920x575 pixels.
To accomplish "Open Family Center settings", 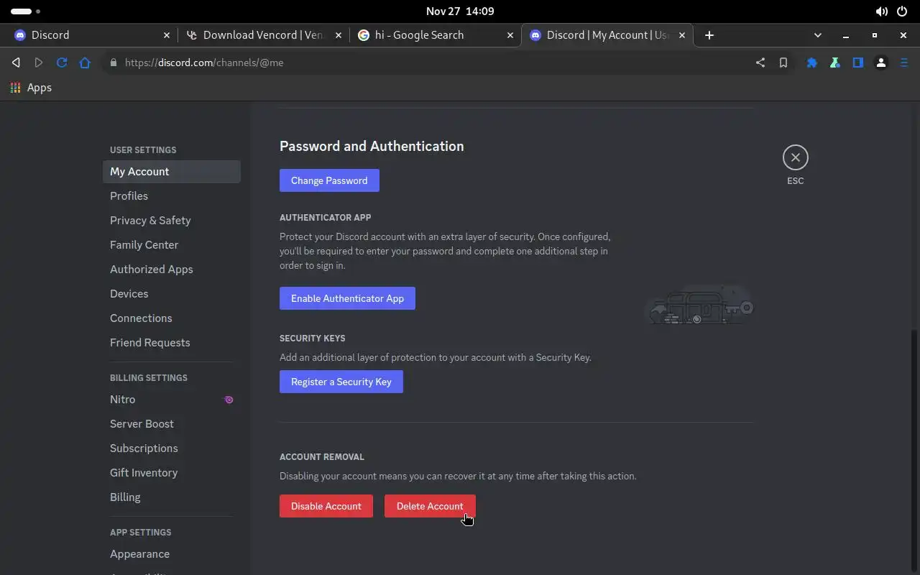I will (x=171, y=244).
